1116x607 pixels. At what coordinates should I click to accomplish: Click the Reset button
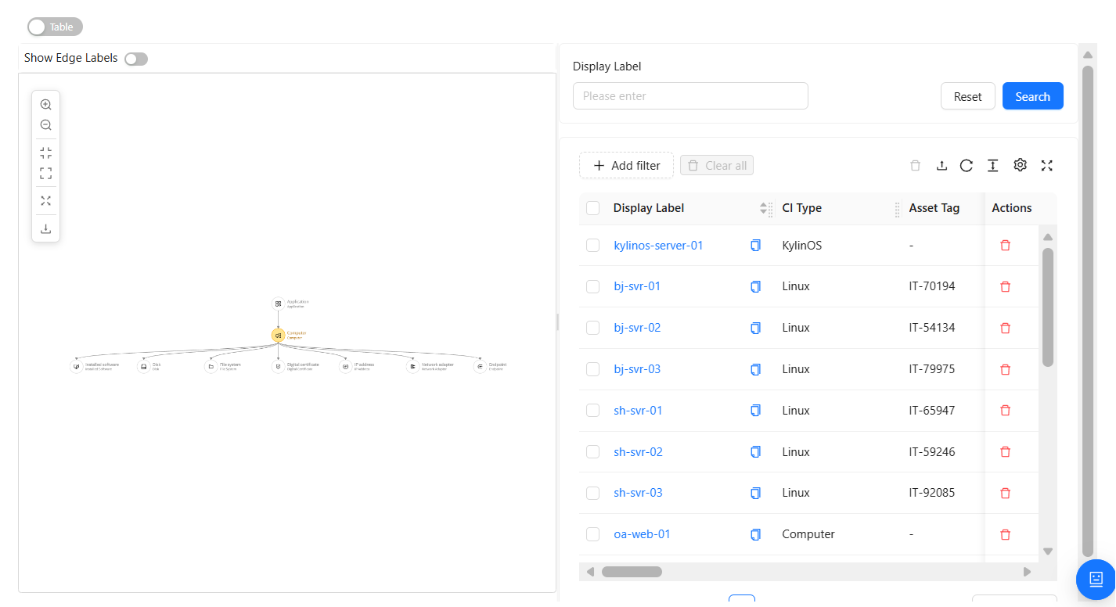pos(967,96)
